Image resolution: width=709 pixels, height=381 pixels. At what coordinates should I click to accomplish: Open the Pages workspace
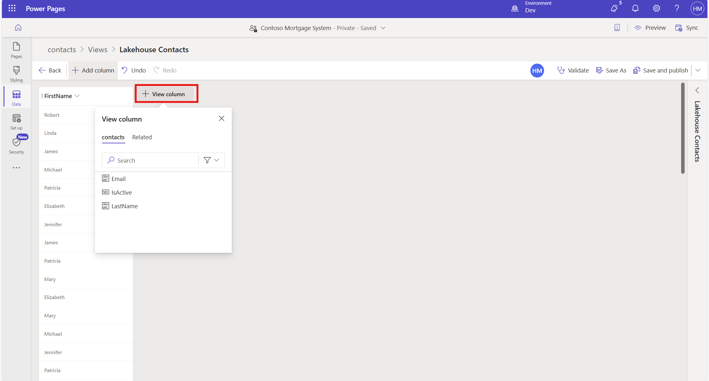pyautogui.click(x=16, y=50)
